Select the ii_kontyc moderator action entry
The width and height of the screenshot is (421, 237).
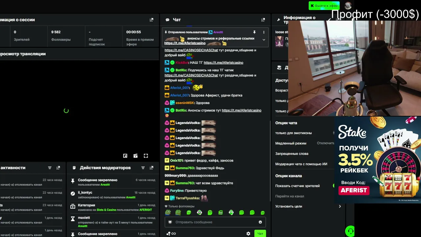(x=113, y=195)
